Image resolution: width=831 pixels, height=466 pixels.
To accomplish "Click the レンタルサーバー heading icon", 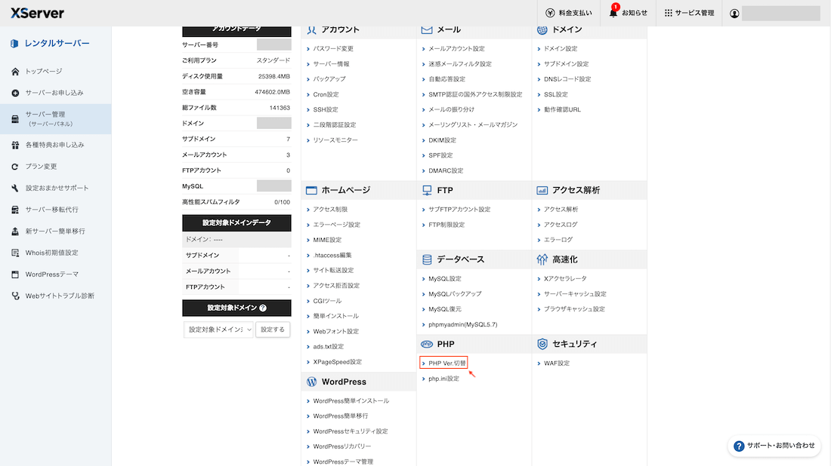I will point(14,44).
